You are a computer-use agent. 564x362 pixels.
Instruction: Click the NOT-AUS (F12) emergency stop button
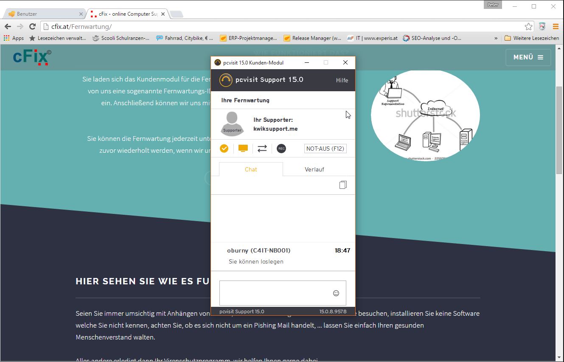point(325,149)
